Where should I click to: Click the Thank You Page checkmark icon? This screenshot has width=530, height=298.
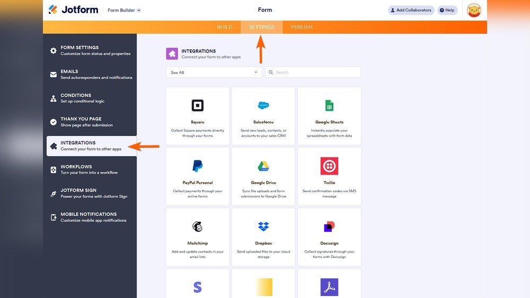click(54, 122)
